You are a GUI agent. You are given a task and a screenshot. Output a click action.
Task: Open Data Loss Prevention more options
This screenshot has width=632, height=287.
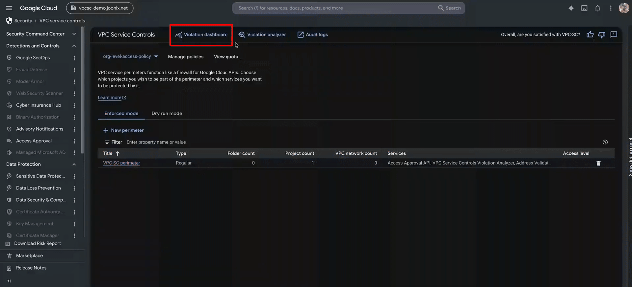[74, 188]
